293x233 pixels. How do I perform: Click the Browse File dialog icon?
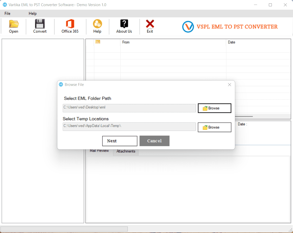tap(61, 85)
